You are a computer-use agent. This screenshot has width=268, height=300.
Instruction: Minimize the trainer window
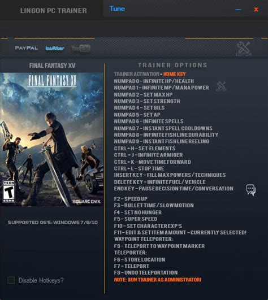click(x=238, y=10)
